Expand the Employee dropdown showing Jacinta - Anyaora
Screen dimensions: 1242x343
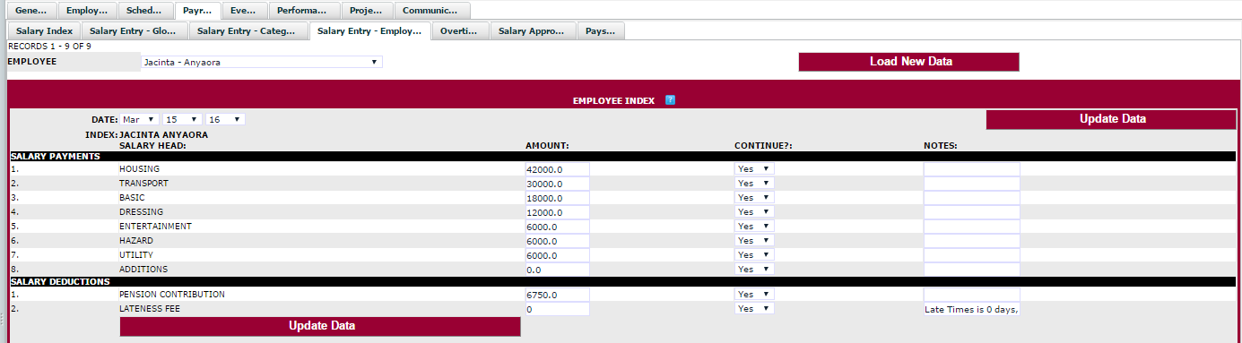click(x=261, y=63)
